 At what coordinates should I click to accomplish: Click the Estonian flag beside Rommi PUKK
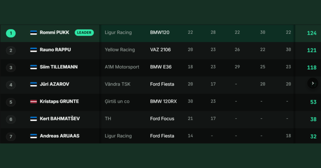click(x=34, y=33)
